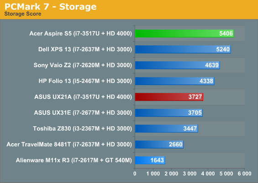Select the Acer TravelMate 8481T bar
Viewport: 258px width, 183px height.
pyautogui.click(x=159, y=144)
